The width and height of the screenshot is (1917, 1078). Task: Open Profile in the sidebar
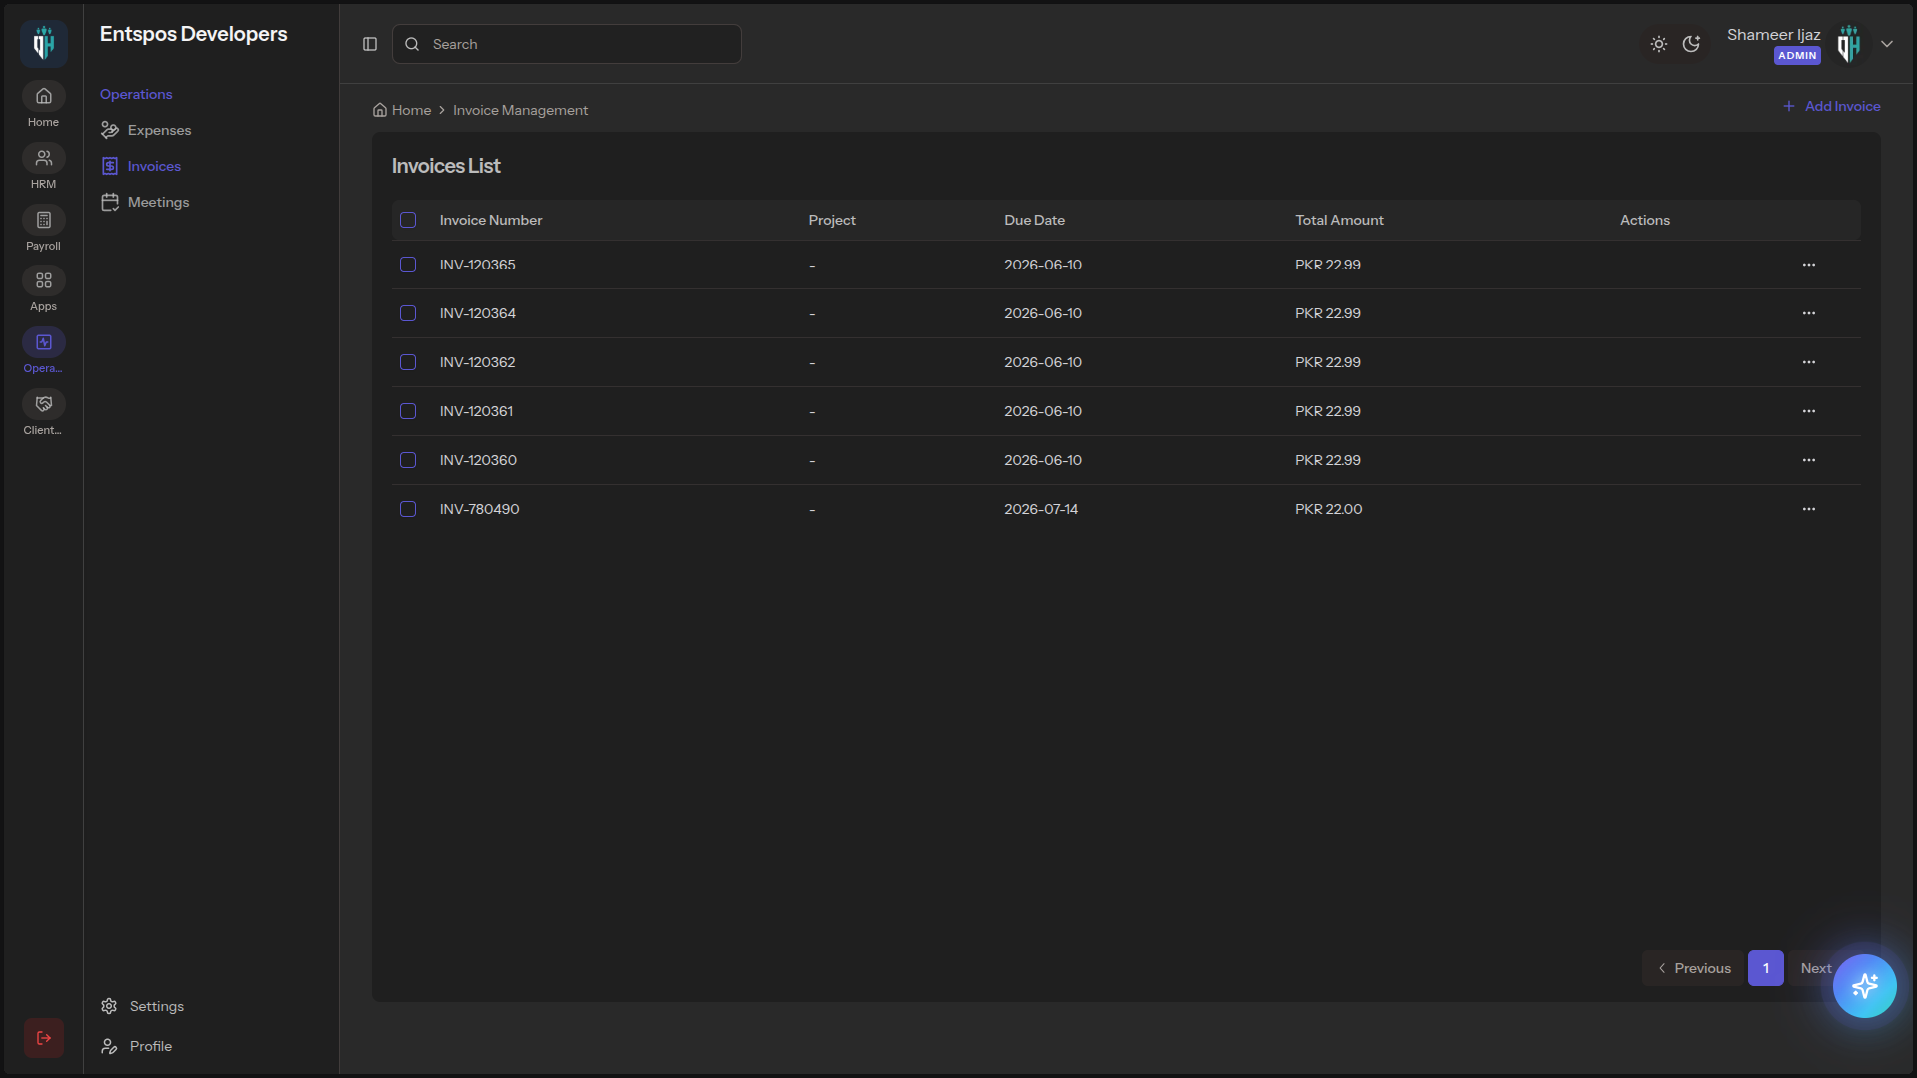point(136,1046)
